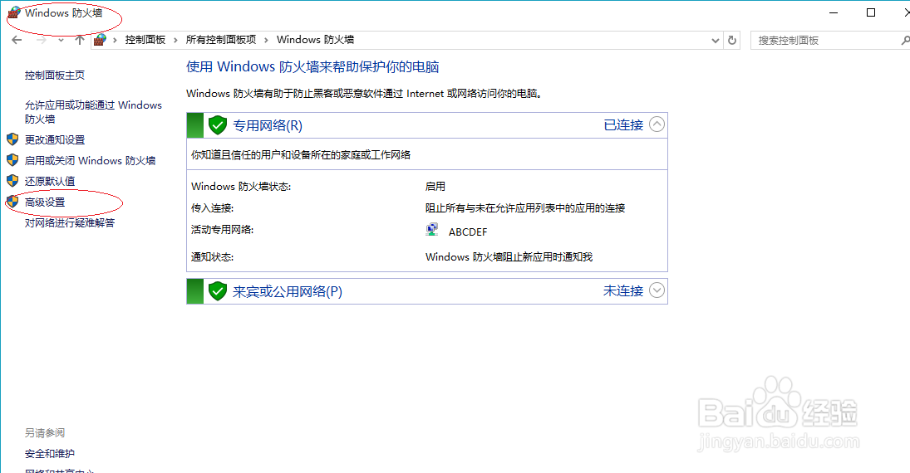
Task: Open the recent locations dropdown arrow
Action: pos(61,40)
